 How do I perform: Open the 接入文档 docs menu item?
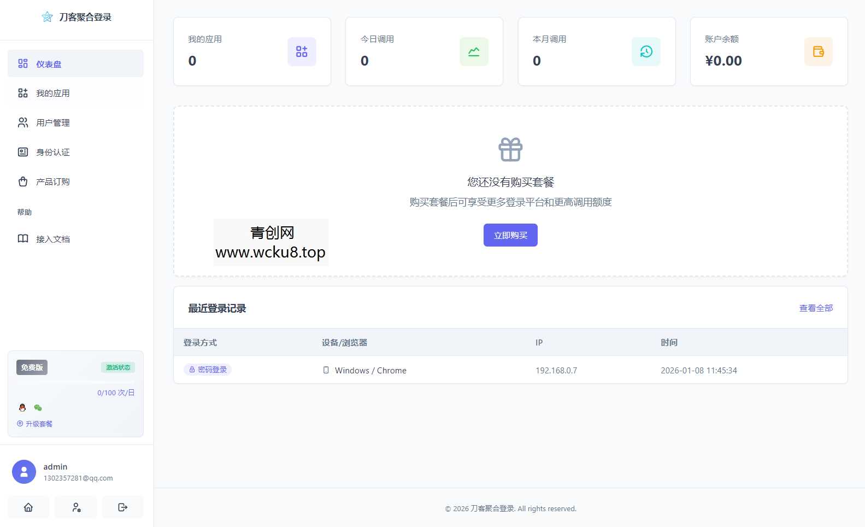point(75,239)
